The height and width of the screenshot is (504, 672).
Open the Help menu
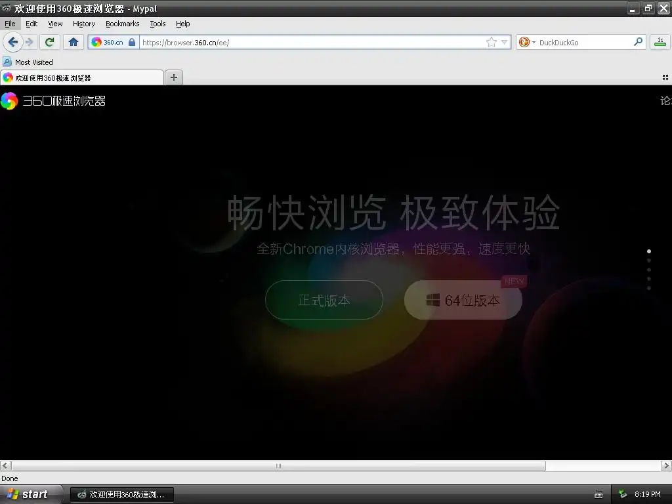click(182, 24)
